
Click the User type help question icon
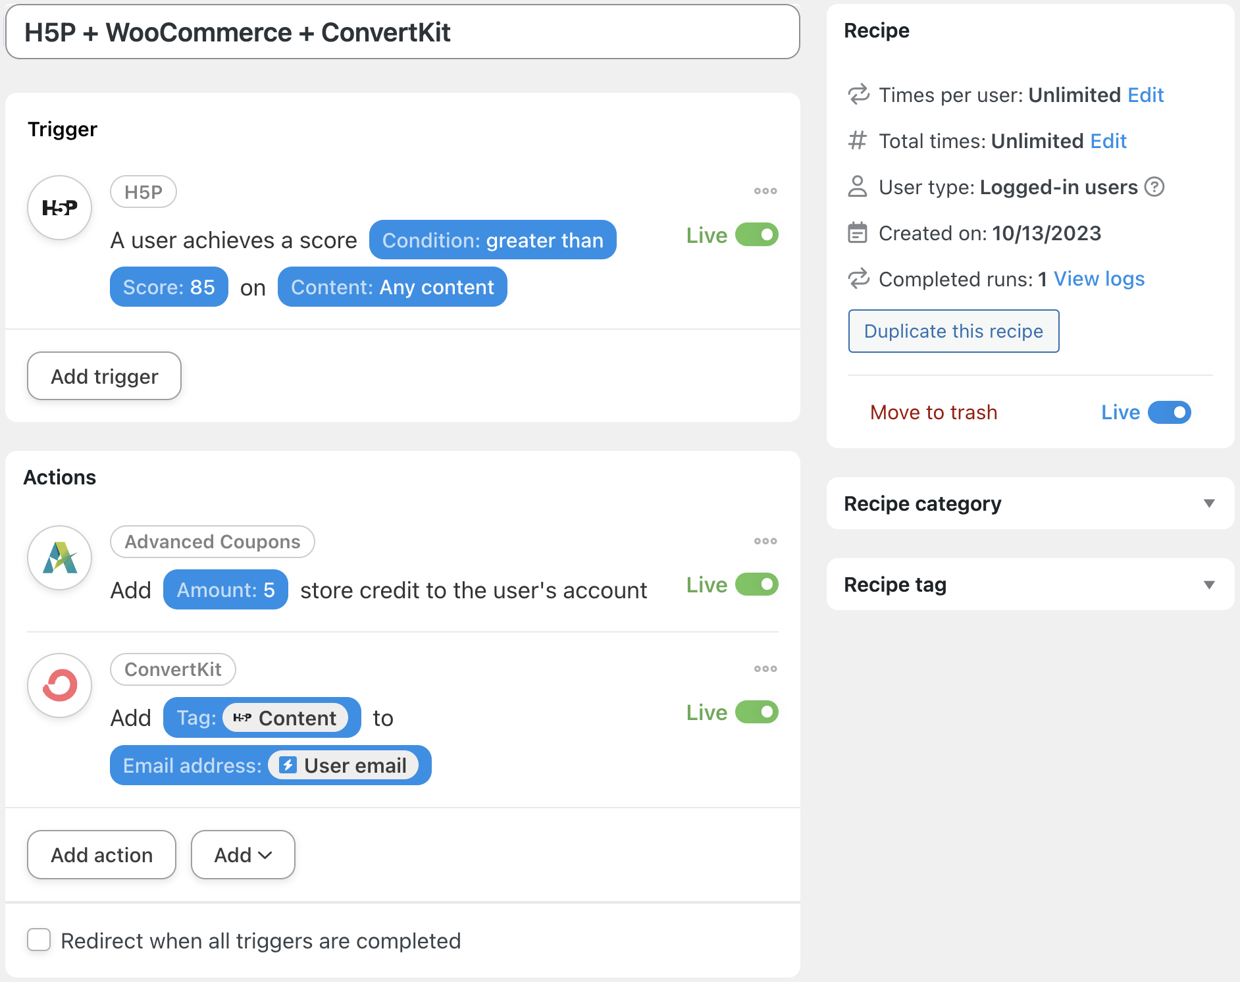pyautogui.click(x=1154, y=187)
